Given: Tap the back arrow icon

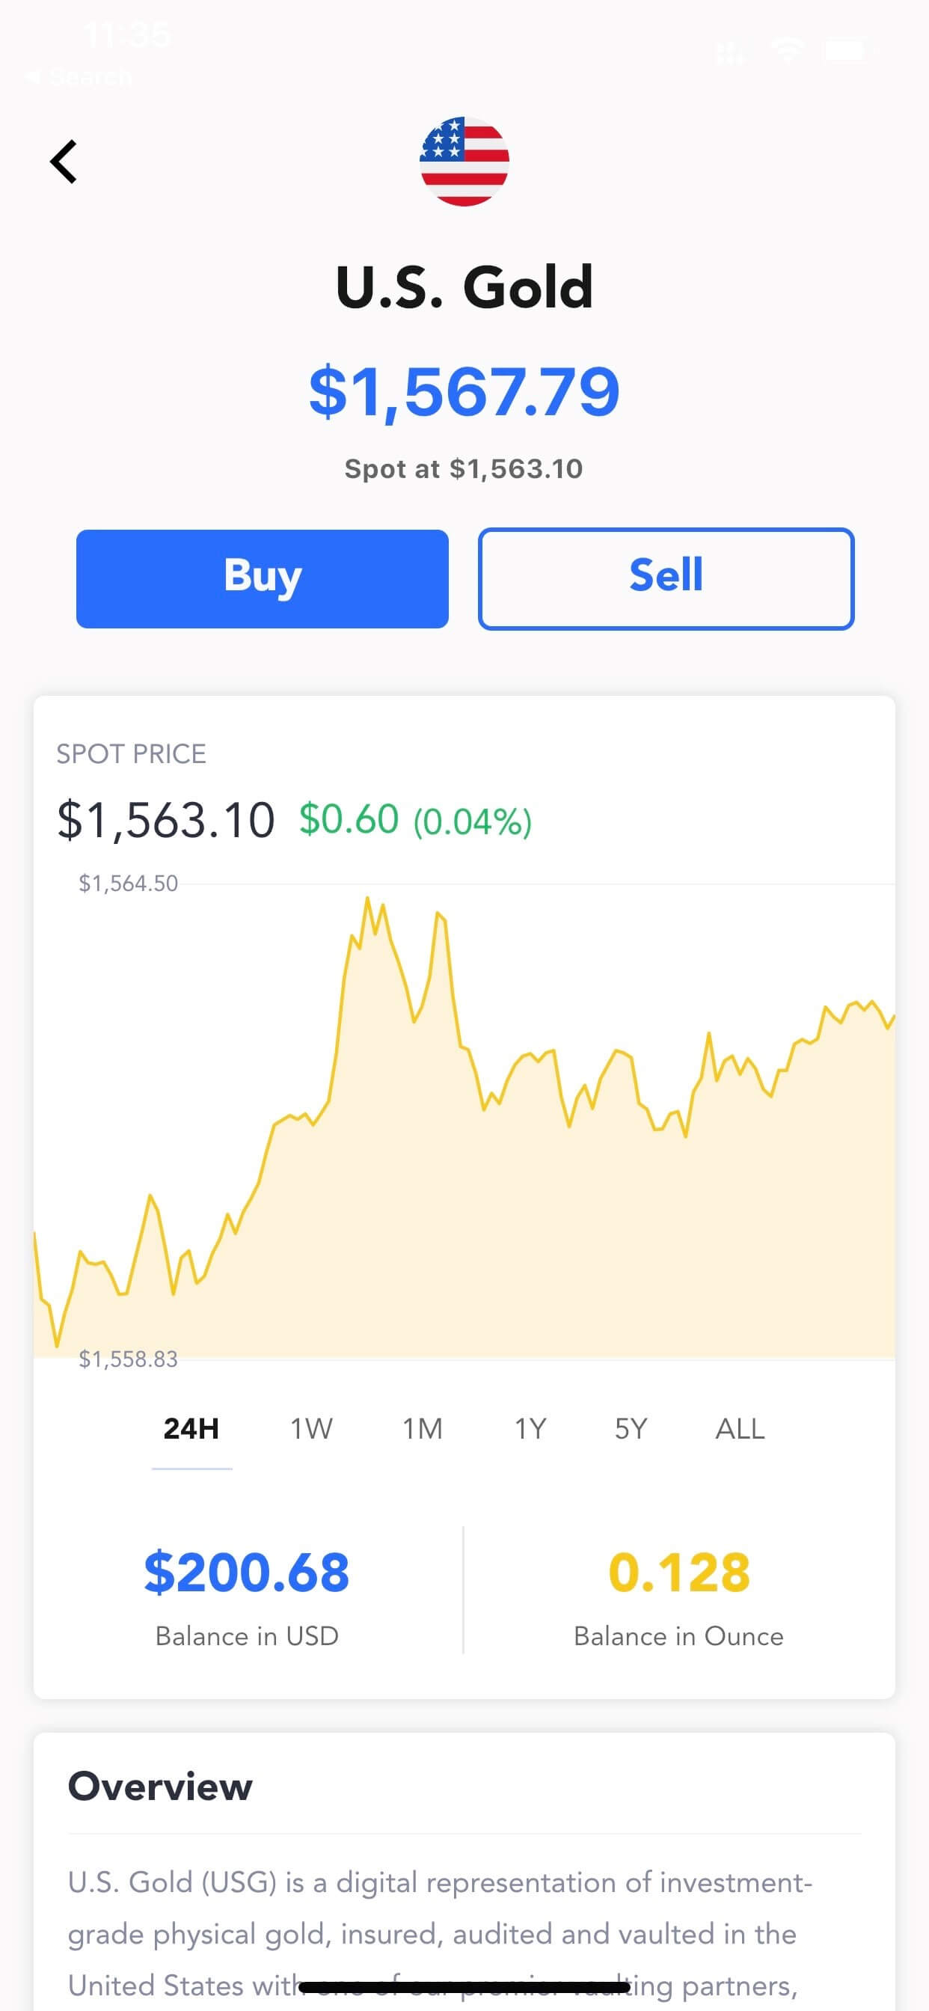Looking at the screenshot, I should pos(64,162).
